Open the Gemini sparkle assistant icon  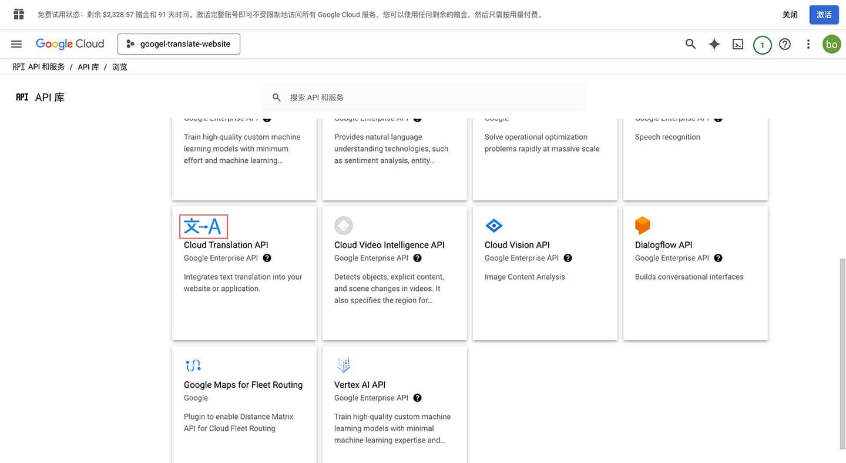click(x=714, y=44)
